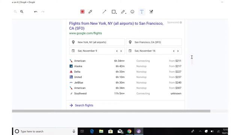
Task: Click the Sat, November 9 departure date
Action: coord(87,51)
